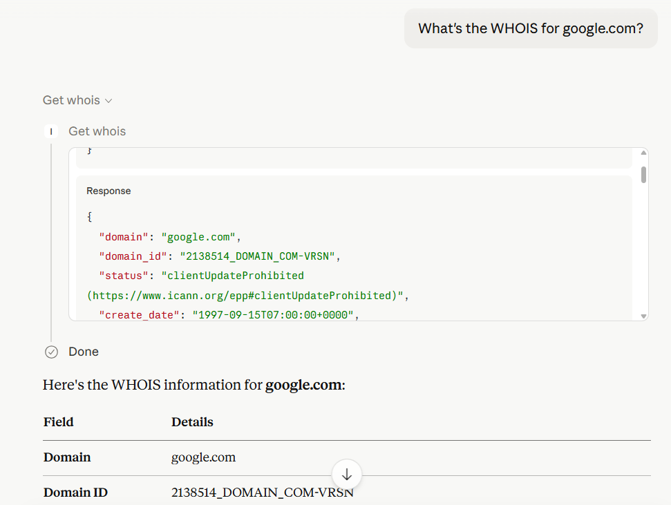The width and height of the screenshot is (671, 505).
Task: Click the Domain ID value 2138514_DOMAIN_COM-VRSN
Action: pos(263,492)
